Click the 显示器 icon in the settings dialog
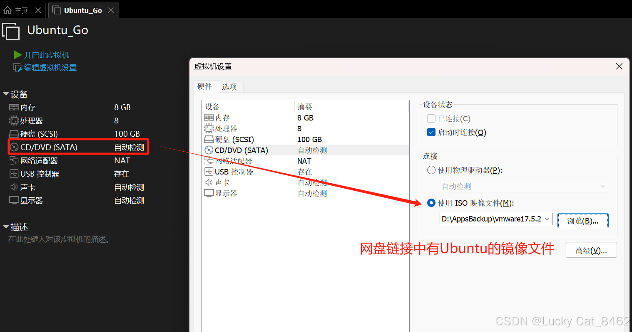 (x=209, y=193)
